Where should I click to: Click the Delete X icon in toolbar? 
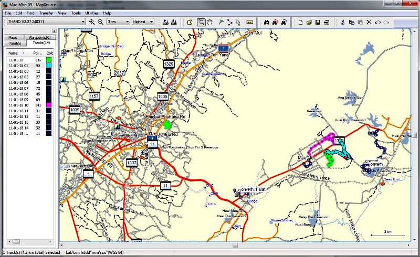coord(369,22)
